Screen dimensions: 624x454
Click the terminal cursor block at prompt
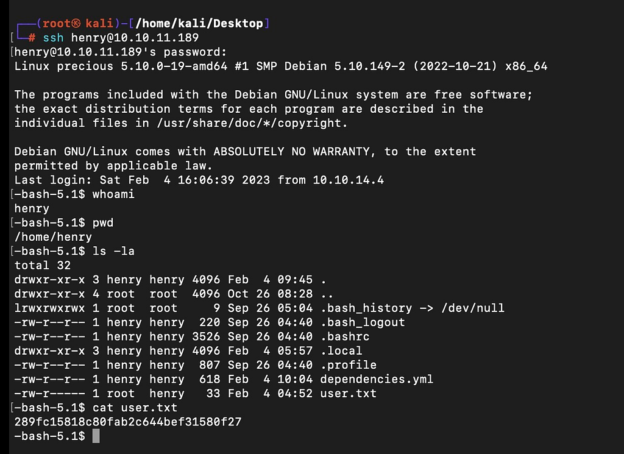(x=96, y=436)
